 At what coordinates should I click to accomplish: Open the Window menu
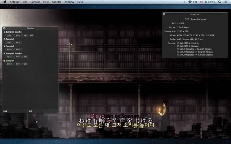click(x=69, y=2)
